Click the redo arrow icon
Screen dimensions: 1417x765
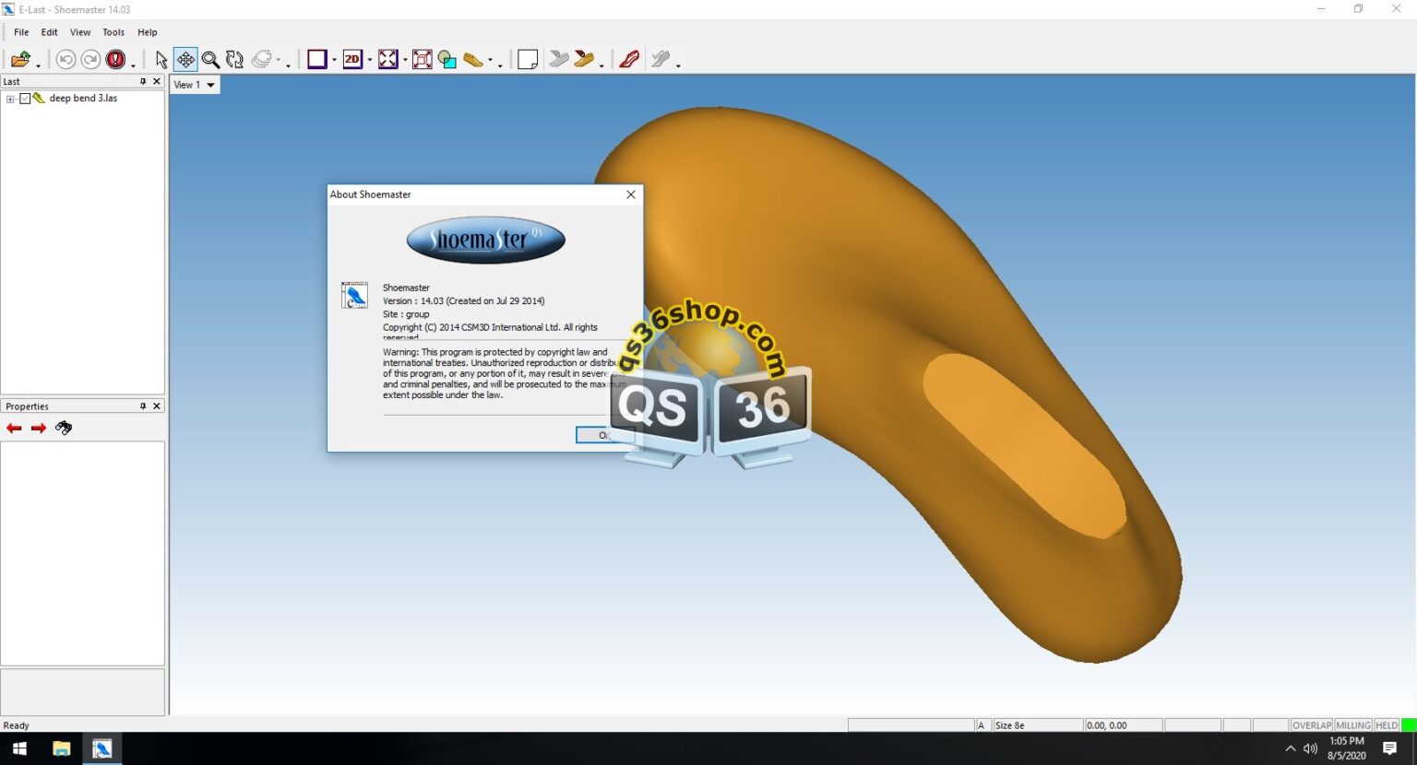point(90,60)
